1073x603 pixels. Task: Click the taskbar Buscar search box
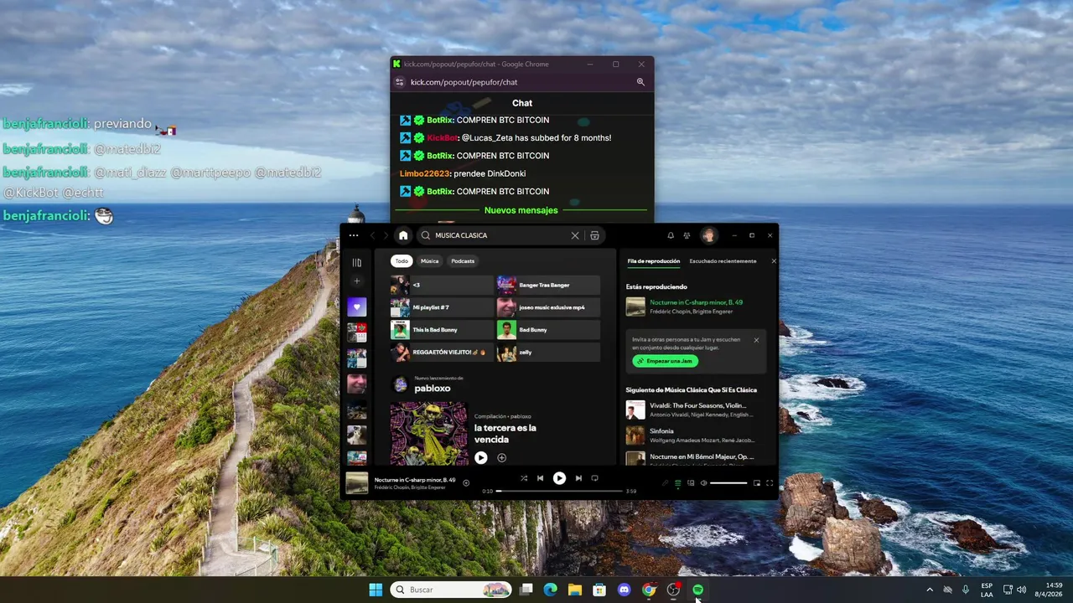[451, 590]
